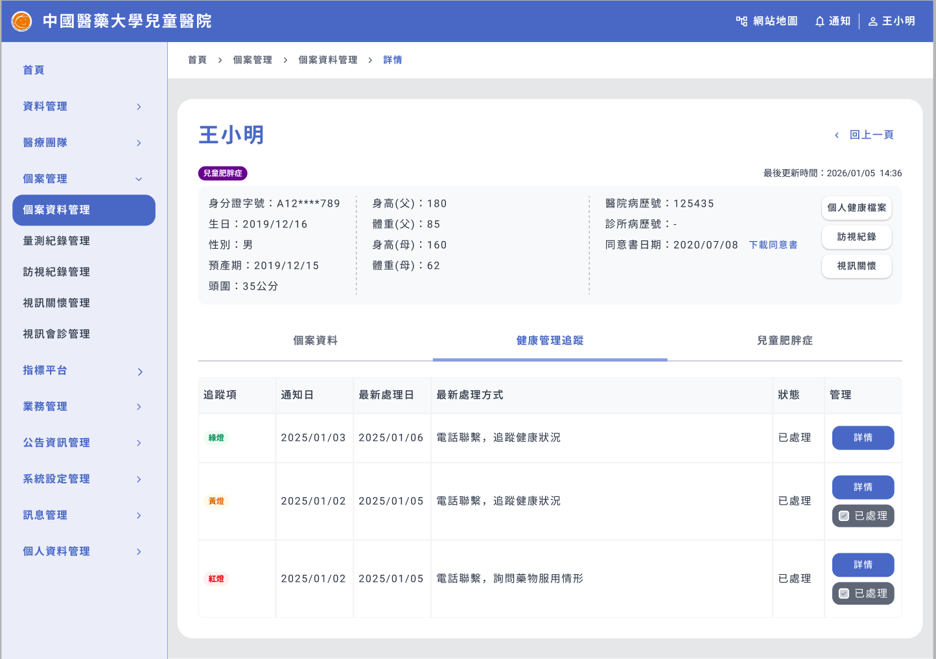Screen dimensions: 936x659
Task: Open the 個人健康檔案 button
Action: (x=856, y=208)
